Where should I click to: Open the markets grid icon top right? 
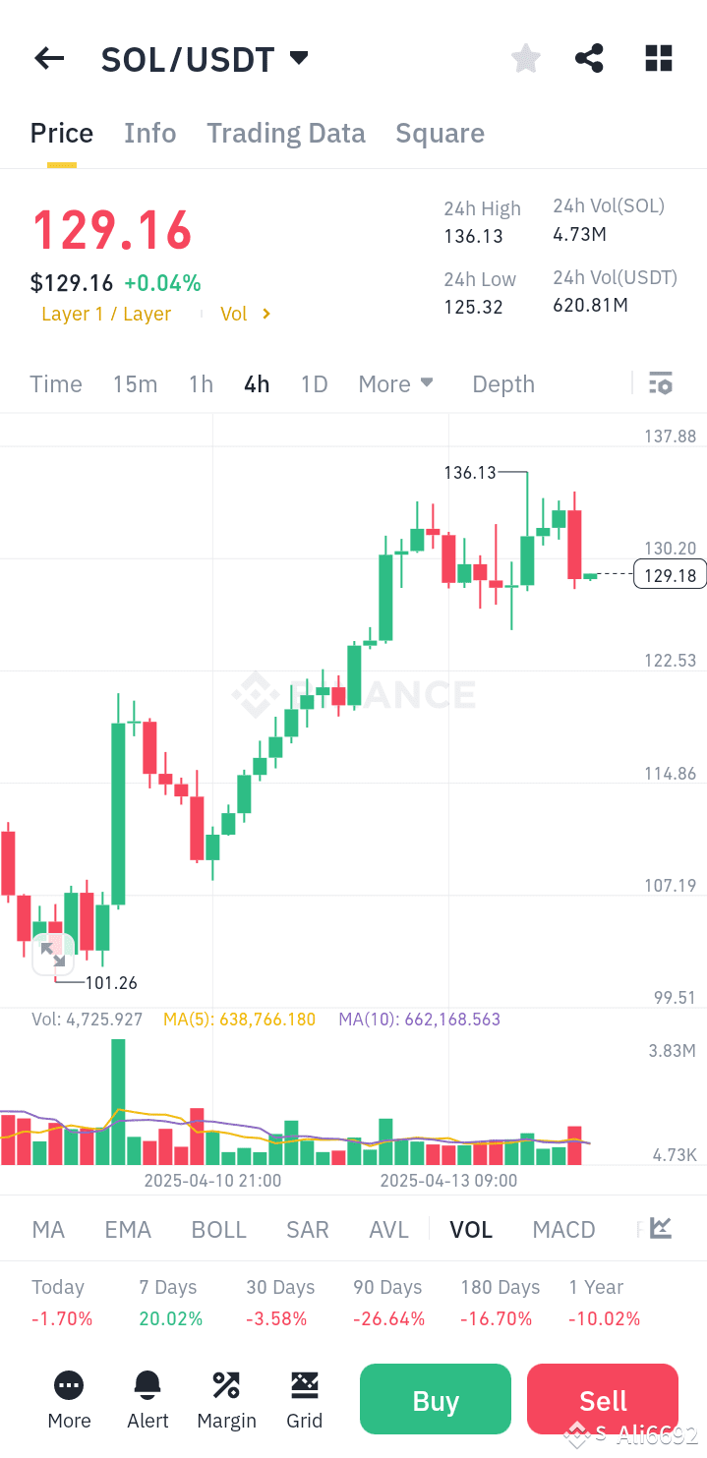(658, 58)
